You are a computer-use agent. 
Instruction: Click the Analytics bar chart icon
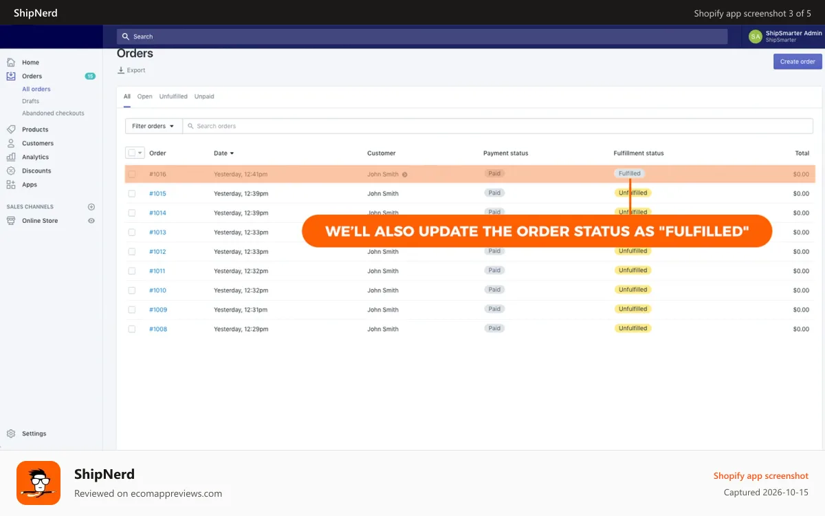(x=11, y=157)
